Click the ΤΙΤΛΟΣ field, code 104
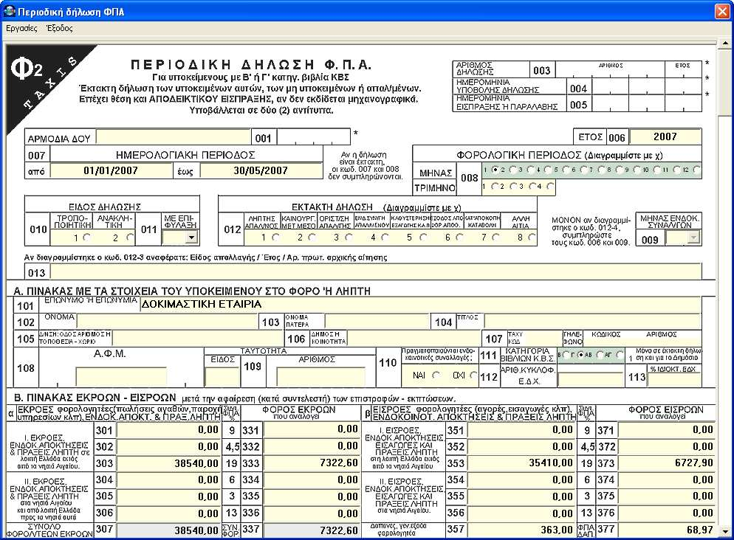 coord(592,321)
